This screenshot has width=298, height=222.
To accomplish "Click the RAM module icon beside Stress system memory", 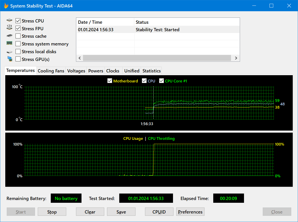I will point(9,43).
